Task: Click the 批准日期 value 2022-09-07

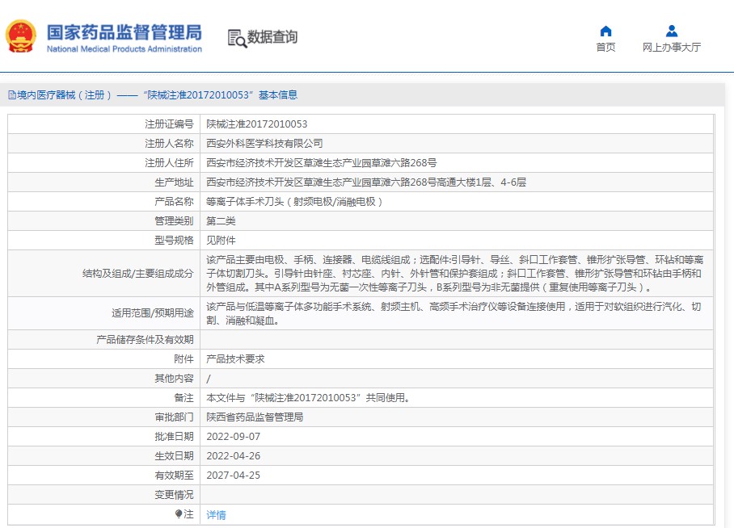Action: point(234,437)
